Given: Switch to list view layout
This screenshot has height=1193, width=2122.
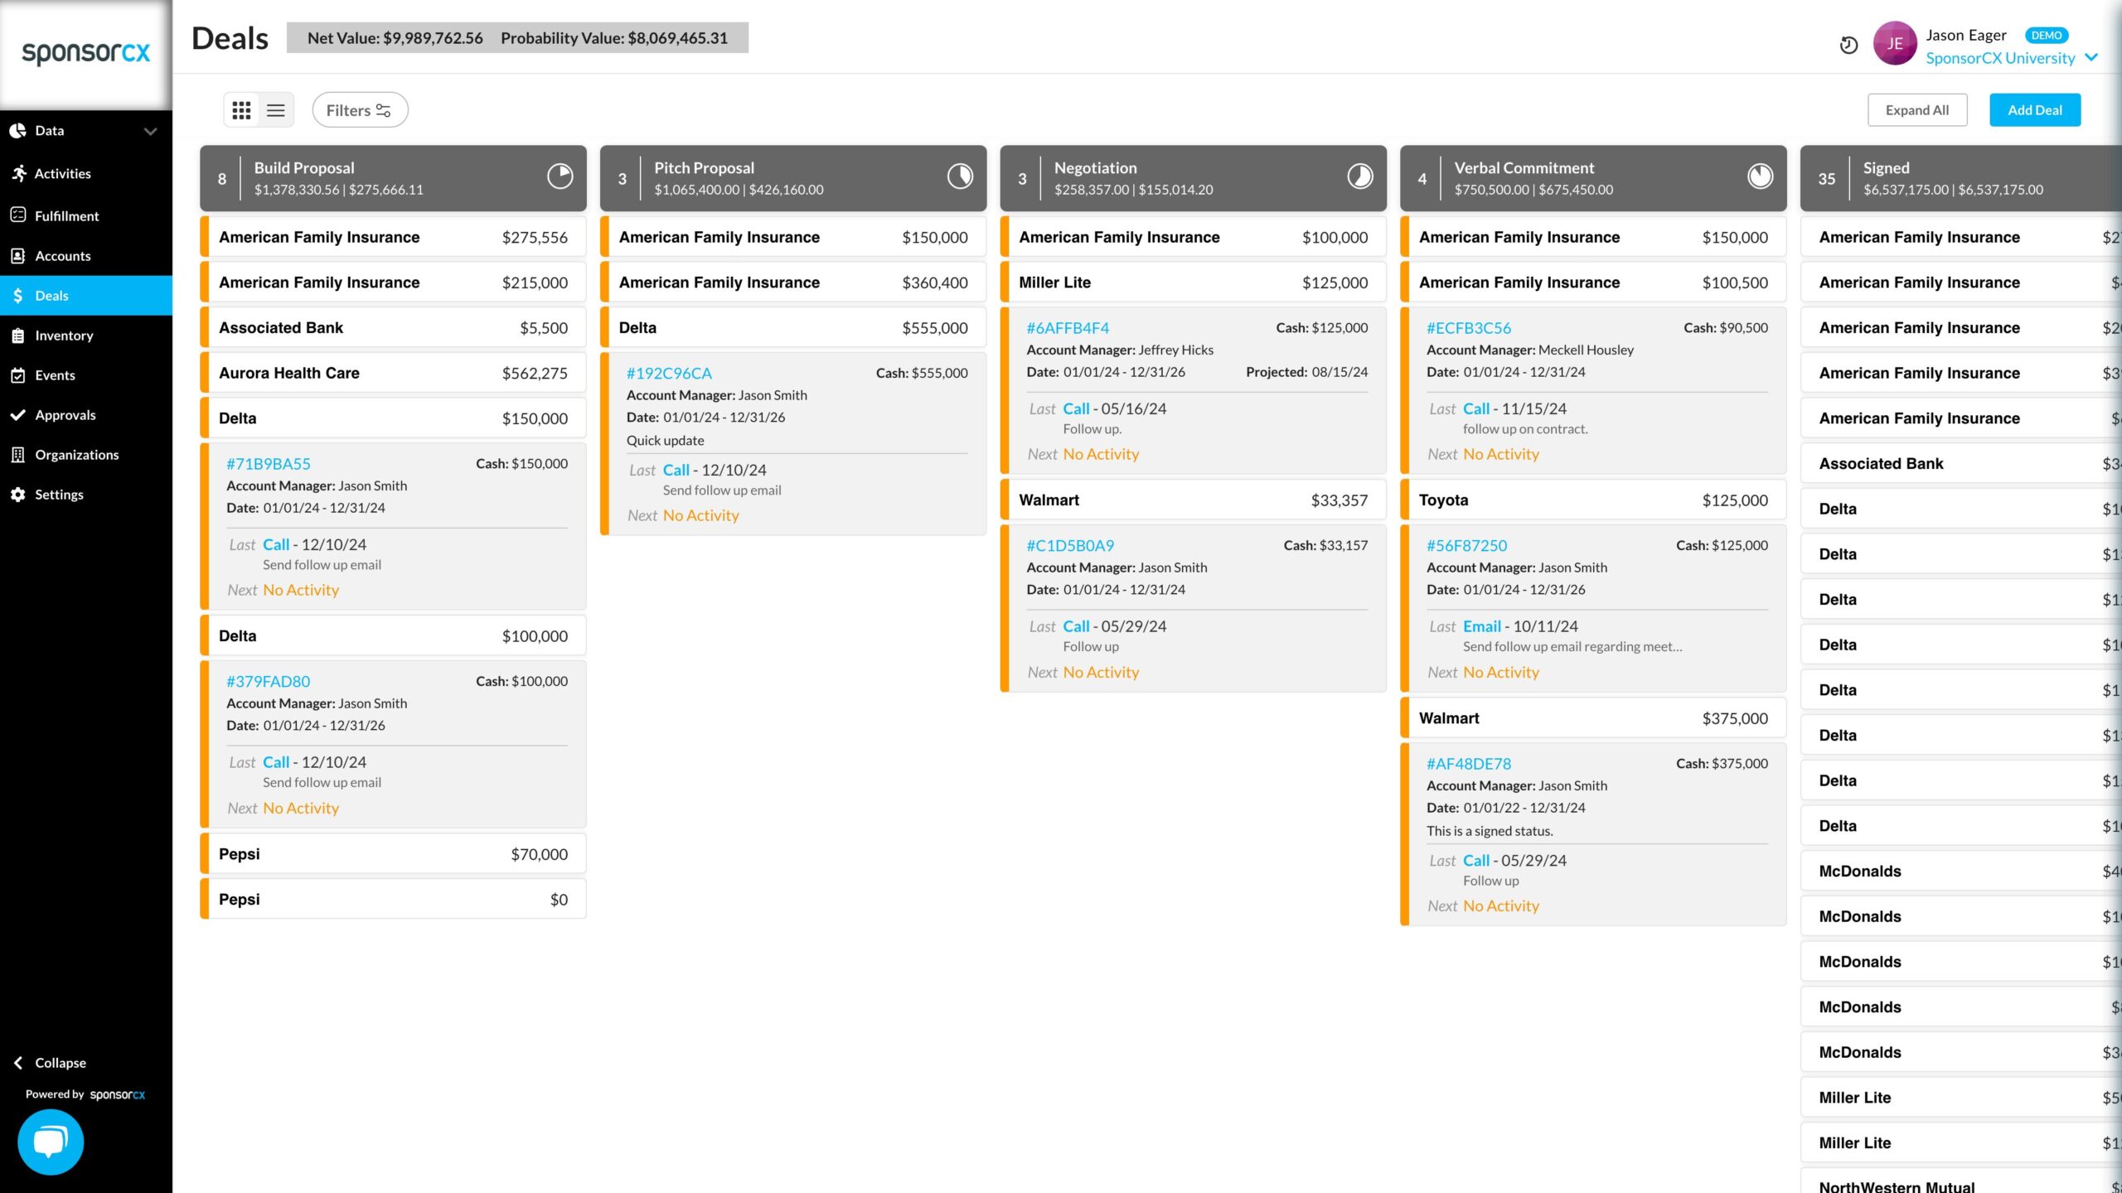Looking at the screenshot, I should pos(276,110).
